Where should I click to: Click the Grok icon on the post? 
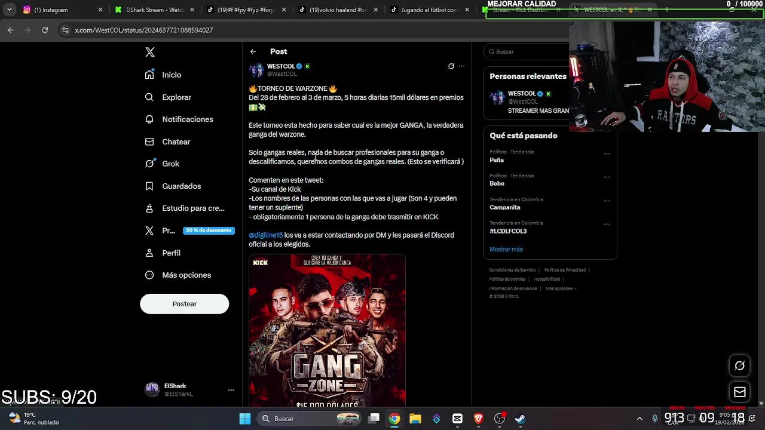tap(451, 66)
